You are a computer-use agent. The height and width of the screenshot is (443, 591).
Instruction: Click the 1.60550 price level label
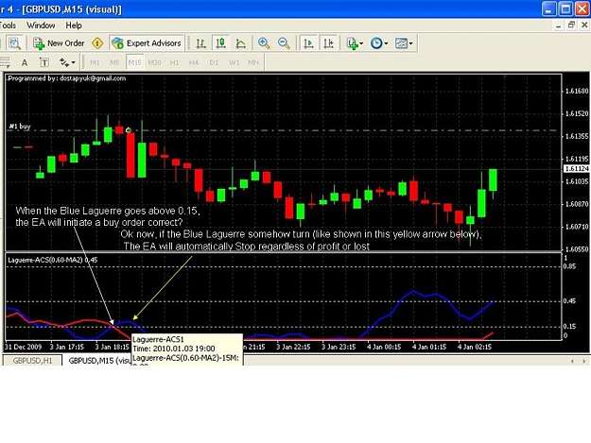click(577, 248)
